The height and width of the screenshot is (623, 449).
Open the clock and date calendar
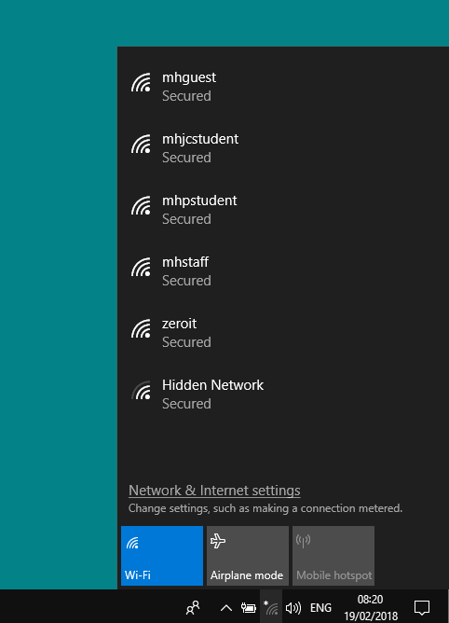(371, 607)
